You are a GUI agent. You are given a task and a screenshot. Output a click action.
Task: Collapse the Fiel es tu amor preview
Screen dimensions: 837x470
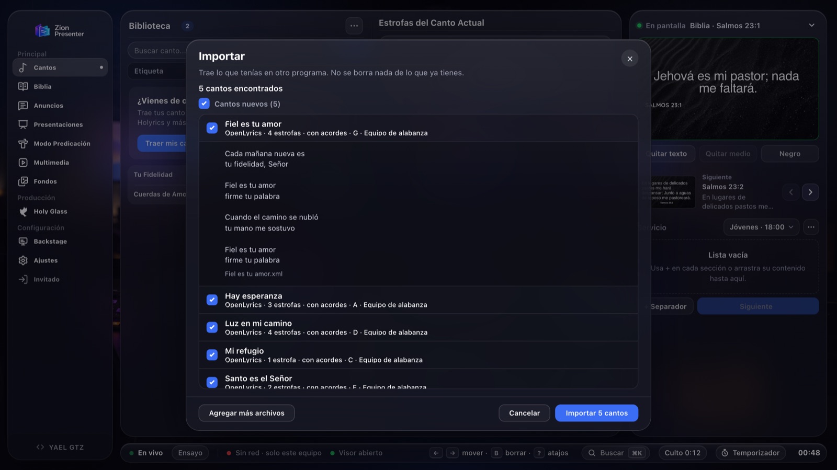[x=418, y=128]
